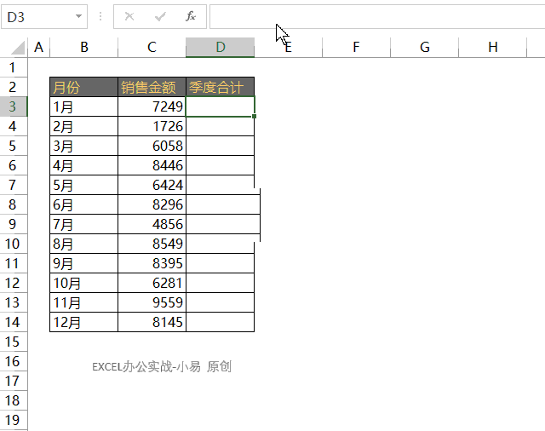Select the cell containing 12月
This screenshot has height=431, width=545.
(83, 322)
